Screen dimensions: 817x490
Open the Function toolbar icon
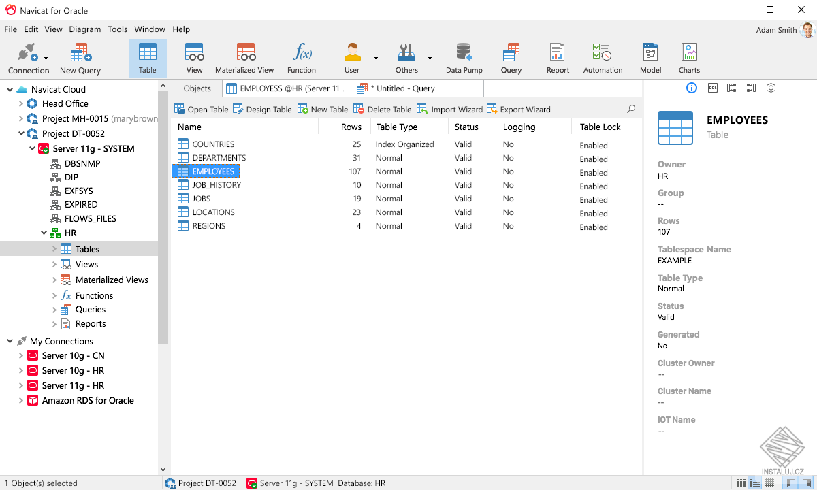pyautogui.click(x=302, y=58)
